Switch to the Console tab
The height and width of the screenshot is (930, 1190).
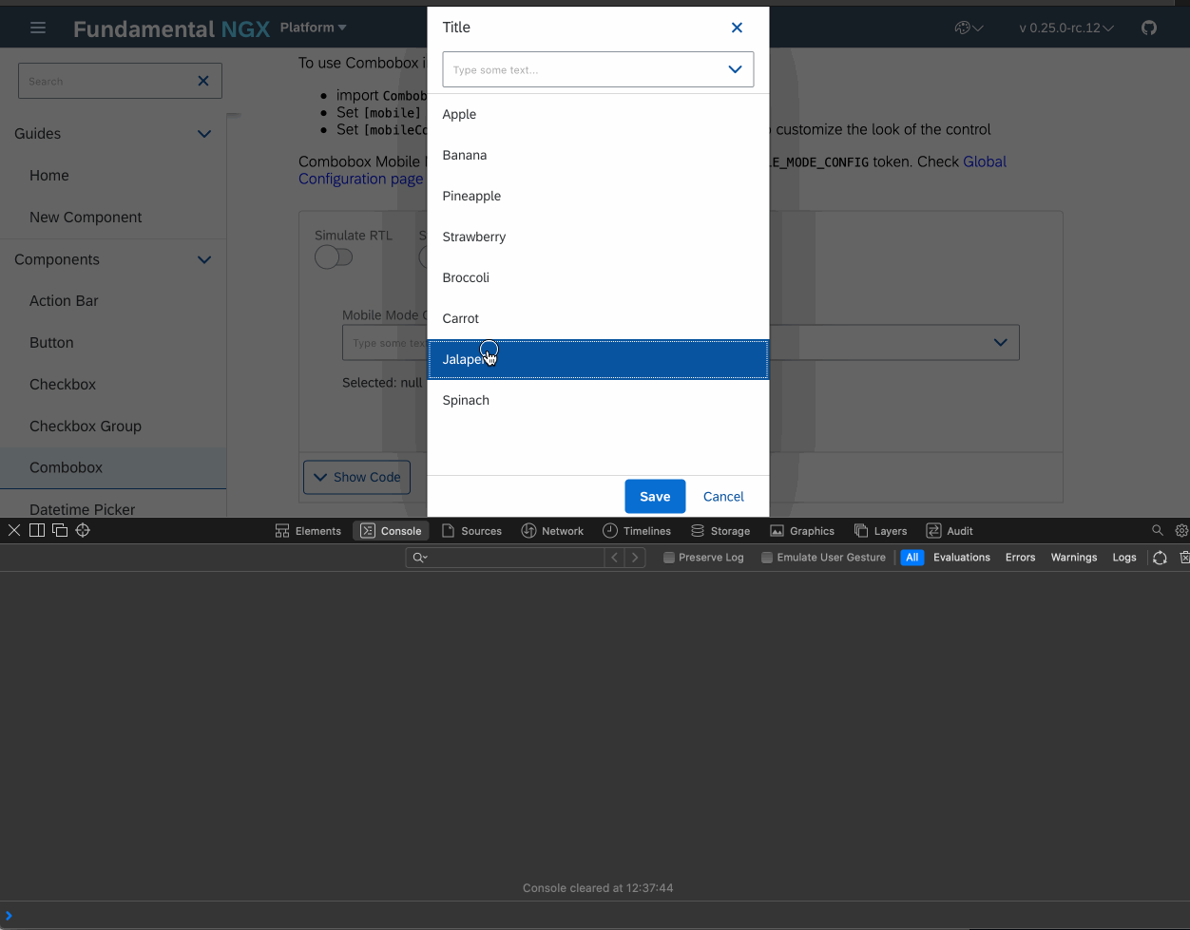point(391,531)
